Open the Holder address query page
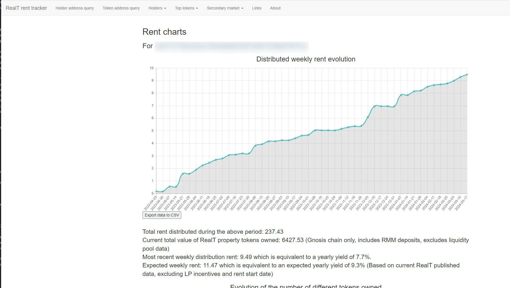The height and width of the screenshot is (288, 510). (x=75, y=8)
